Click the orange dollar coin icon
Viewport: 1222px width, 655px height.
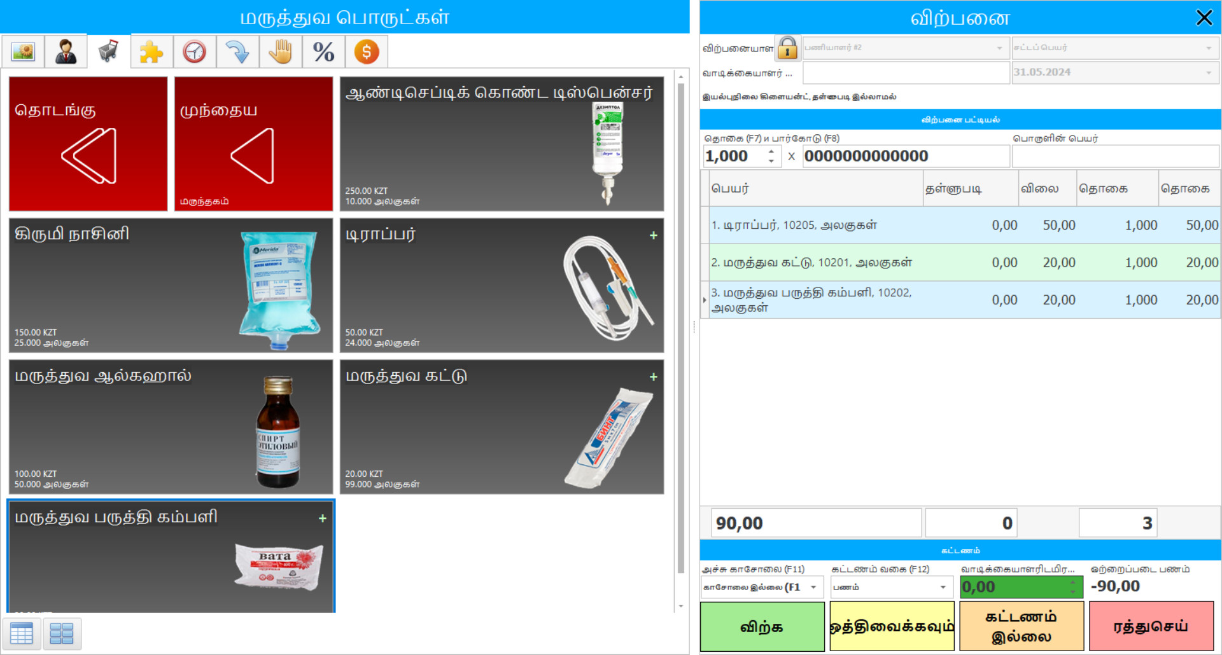point(367,52)
